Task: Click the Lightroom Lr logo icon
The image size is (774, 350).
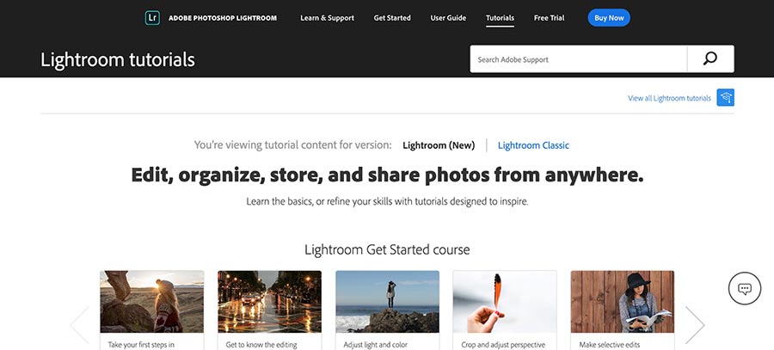Action: [x=152, y=18]
